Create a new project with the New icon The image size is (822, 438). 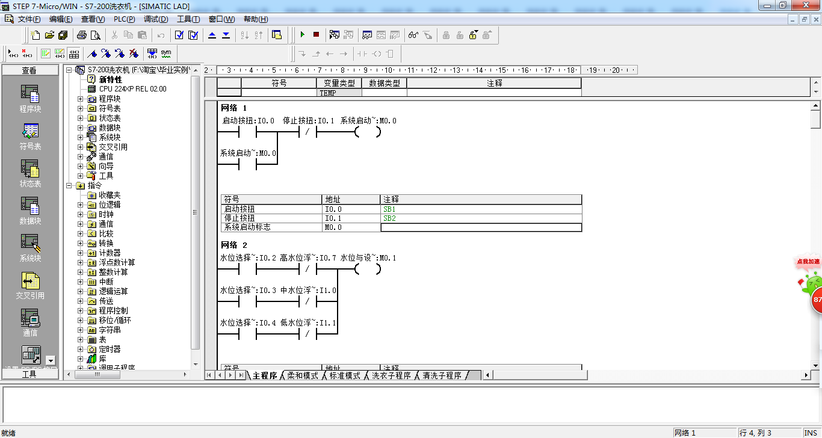pyautogui.click(x=36, y=35)
